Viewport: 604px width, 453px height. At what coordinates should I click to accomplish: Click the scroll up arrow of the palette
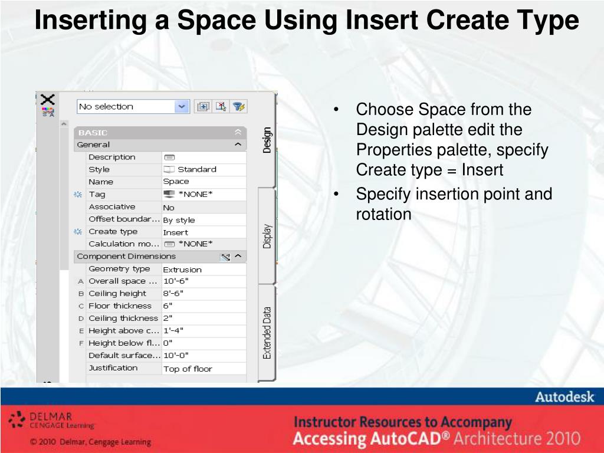click(x=64, y=124)
